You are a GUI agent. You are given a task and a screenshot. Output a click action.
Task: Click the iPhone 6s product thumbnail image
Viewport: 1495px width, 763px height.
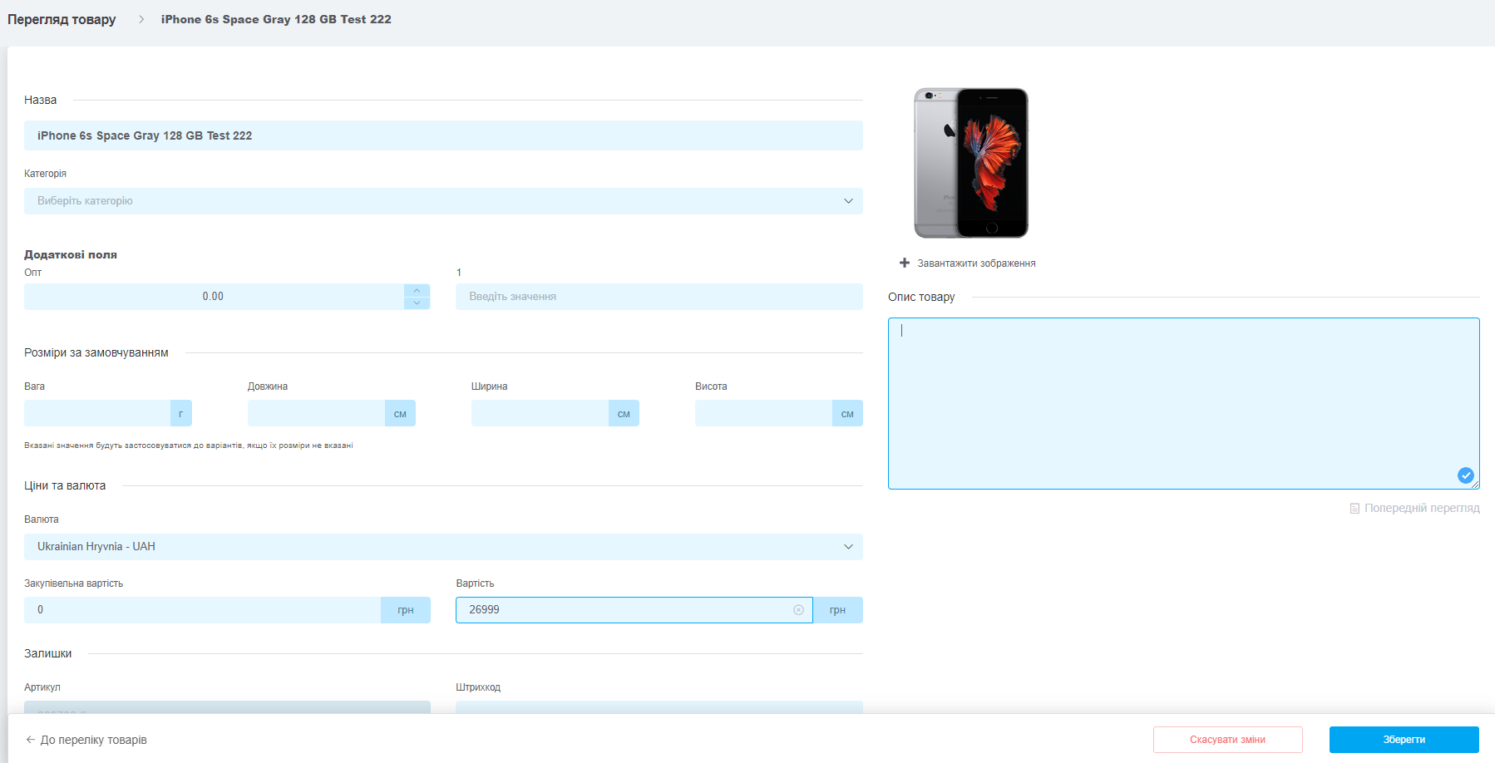[971, 163]
